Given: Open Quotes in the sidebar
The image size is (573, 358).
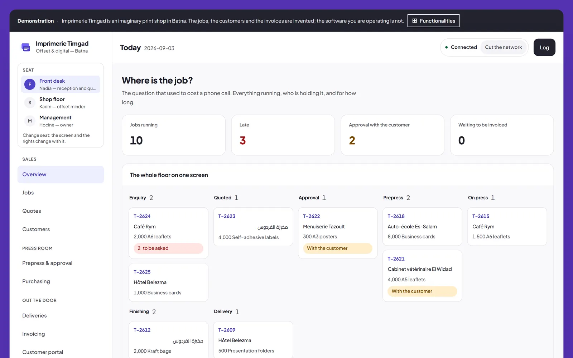Looking at the screenshot, I should (61, 211).
